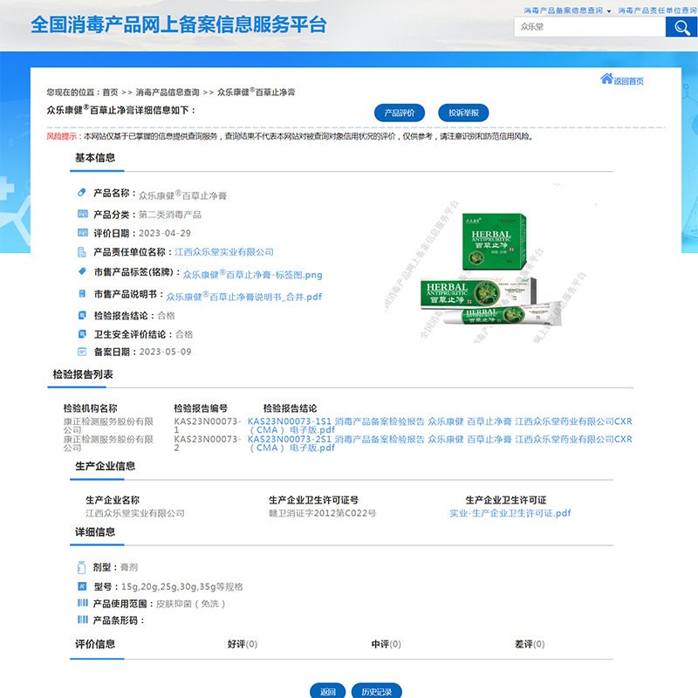Click the calendar icon beside 备案日期

coord(82,352)
